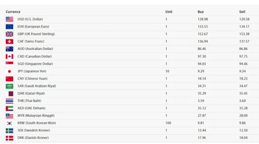Click the Qatari Riyal flag icon
Viewport: 259px width, 144px height.
9,94
